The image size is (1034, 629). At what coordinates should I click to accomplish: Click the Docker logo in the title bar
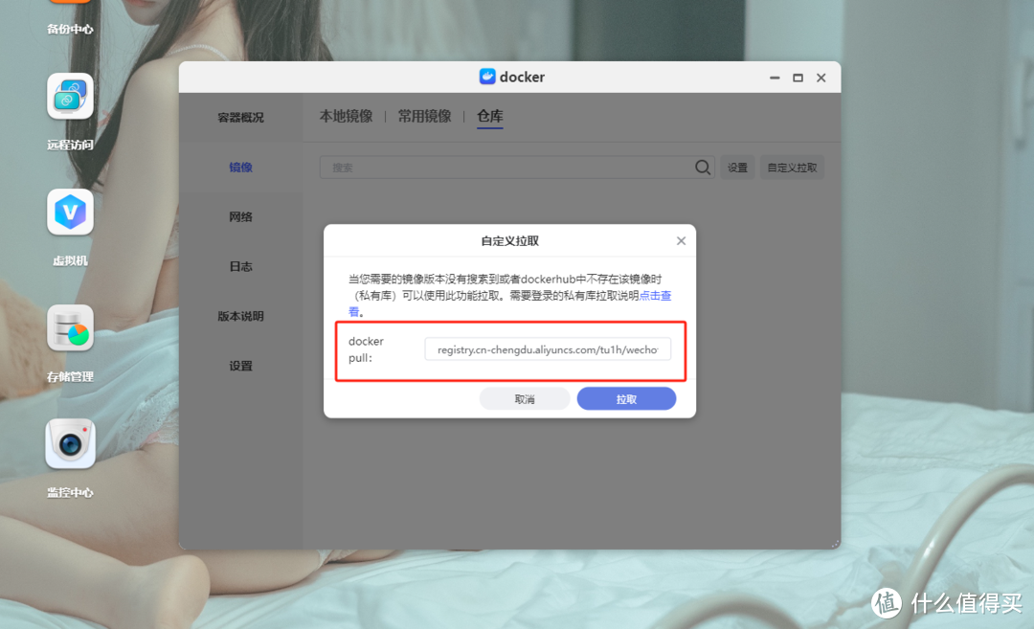pyautogui.click(x=488, y=77)
